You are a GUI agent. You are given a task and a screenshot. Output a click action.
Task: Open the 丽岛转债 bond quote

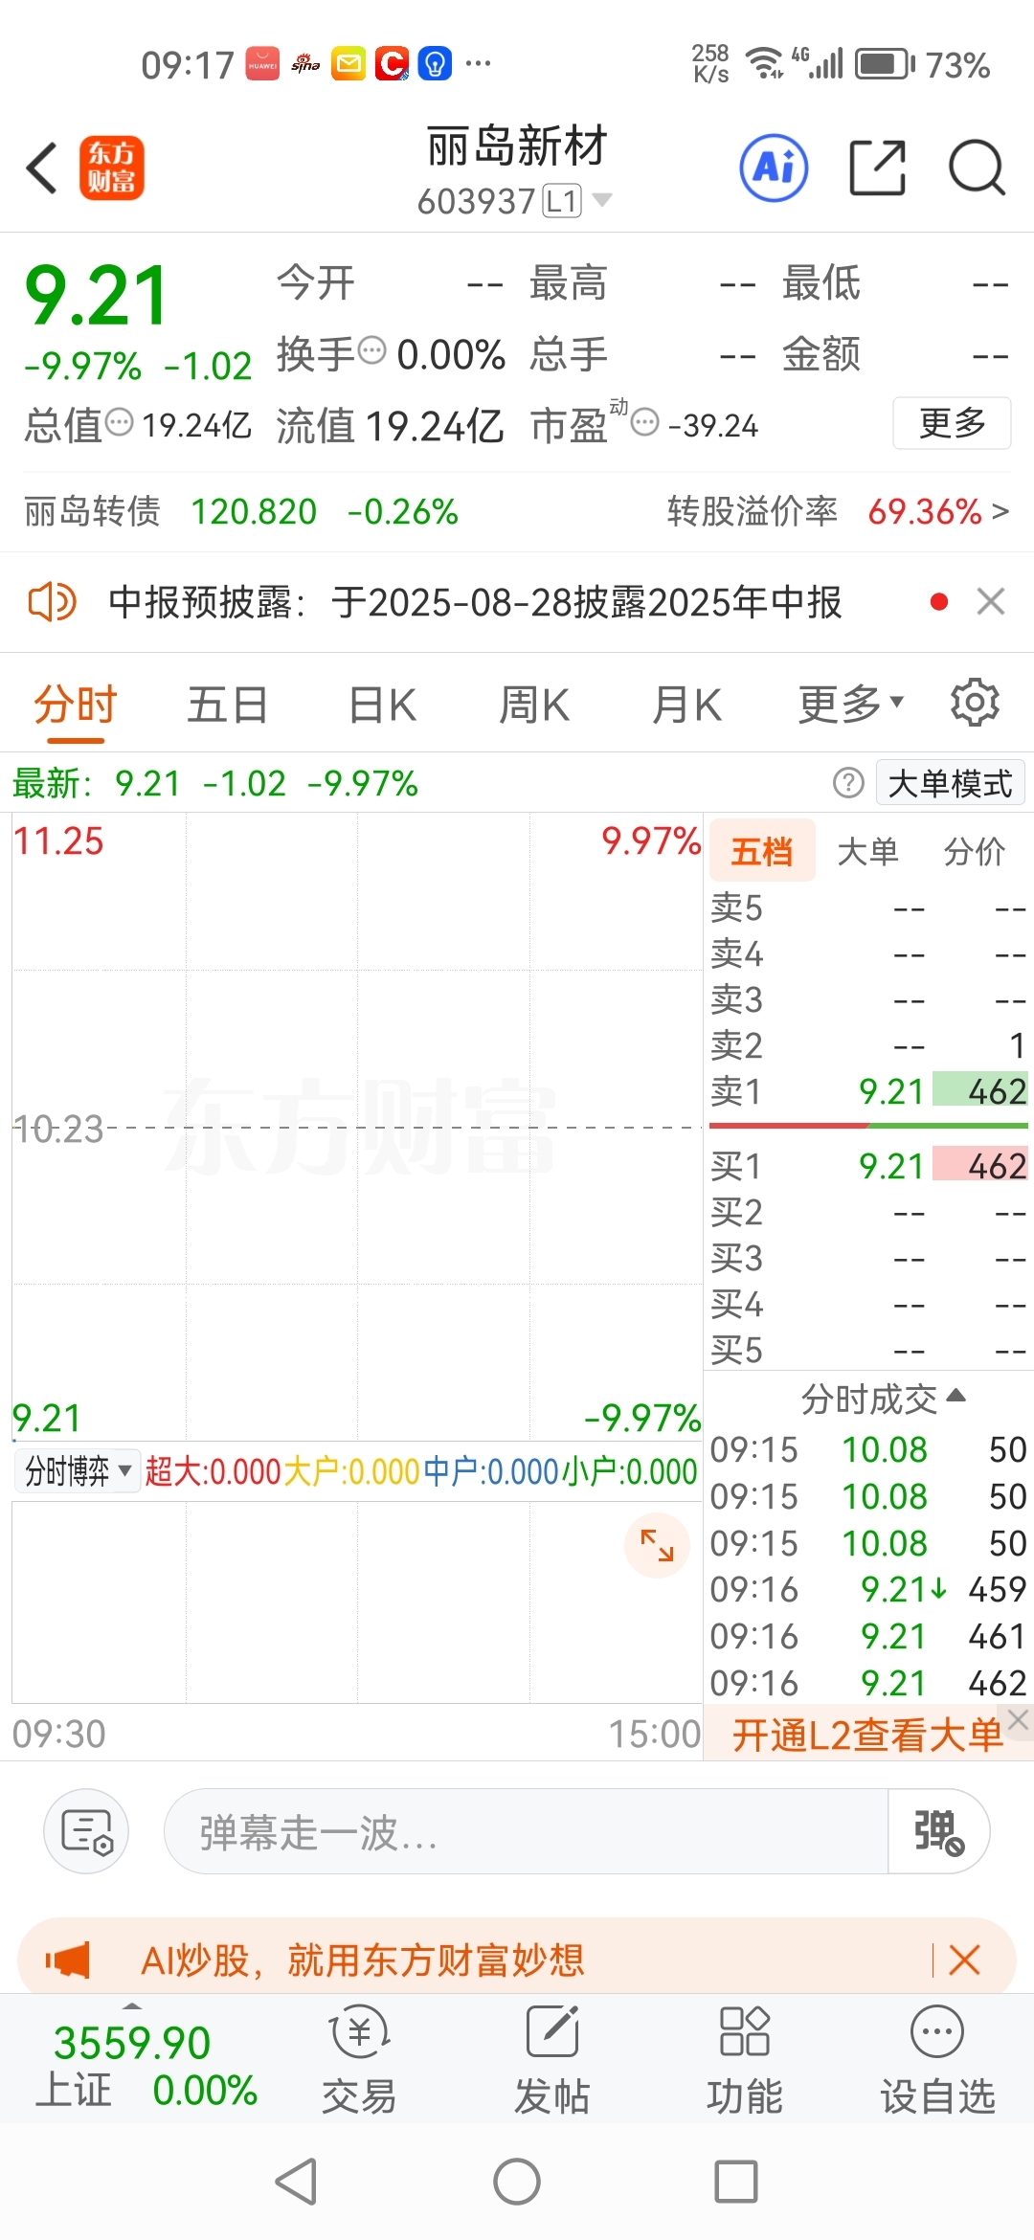click(x=241, y=511)
